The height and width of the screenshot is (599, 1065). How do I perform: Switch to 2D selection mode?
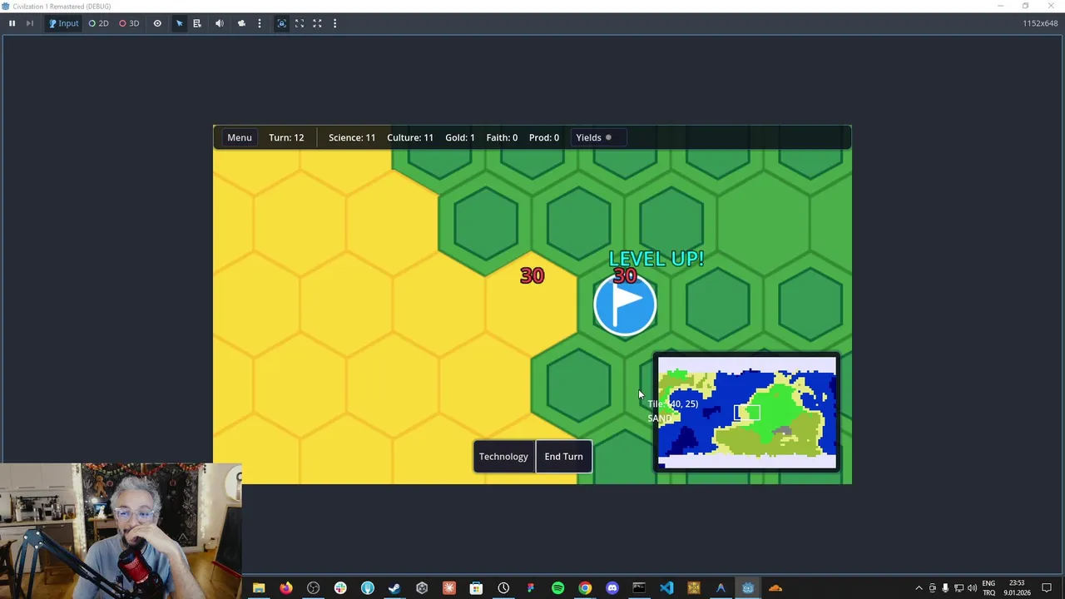click(98, 23)
